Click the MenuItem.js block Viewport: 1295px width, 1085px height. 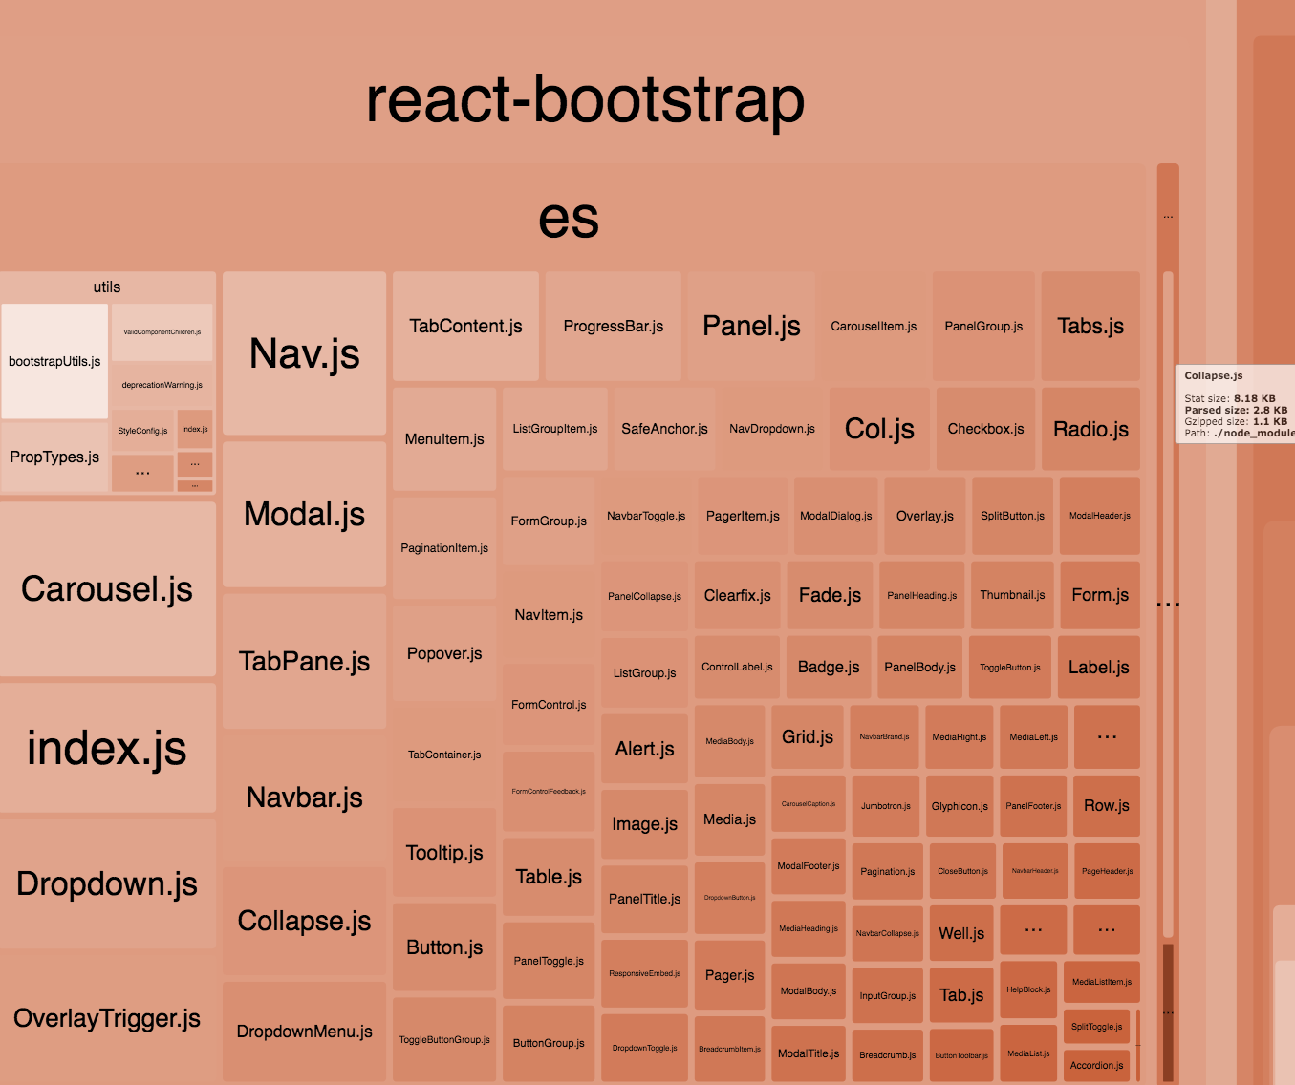coord(444,439)
